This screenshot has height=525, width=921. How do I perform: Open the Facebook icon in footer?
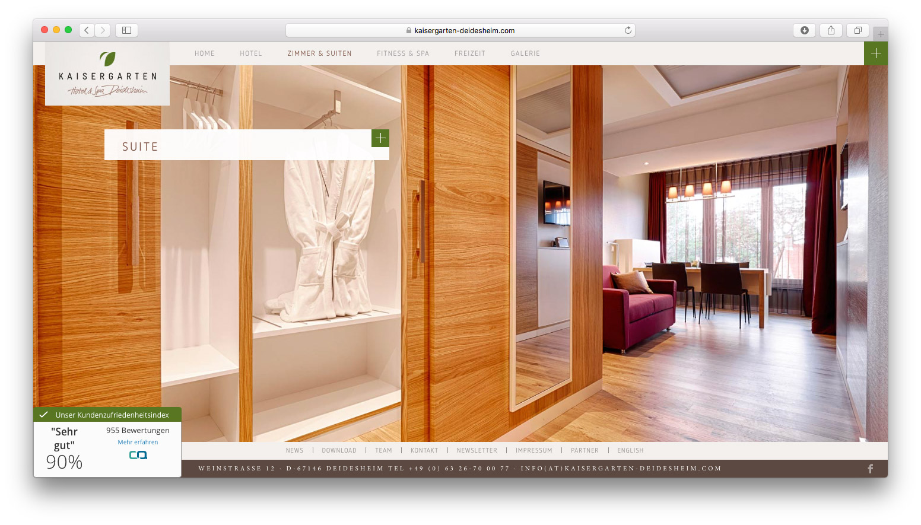click(871, 469)
